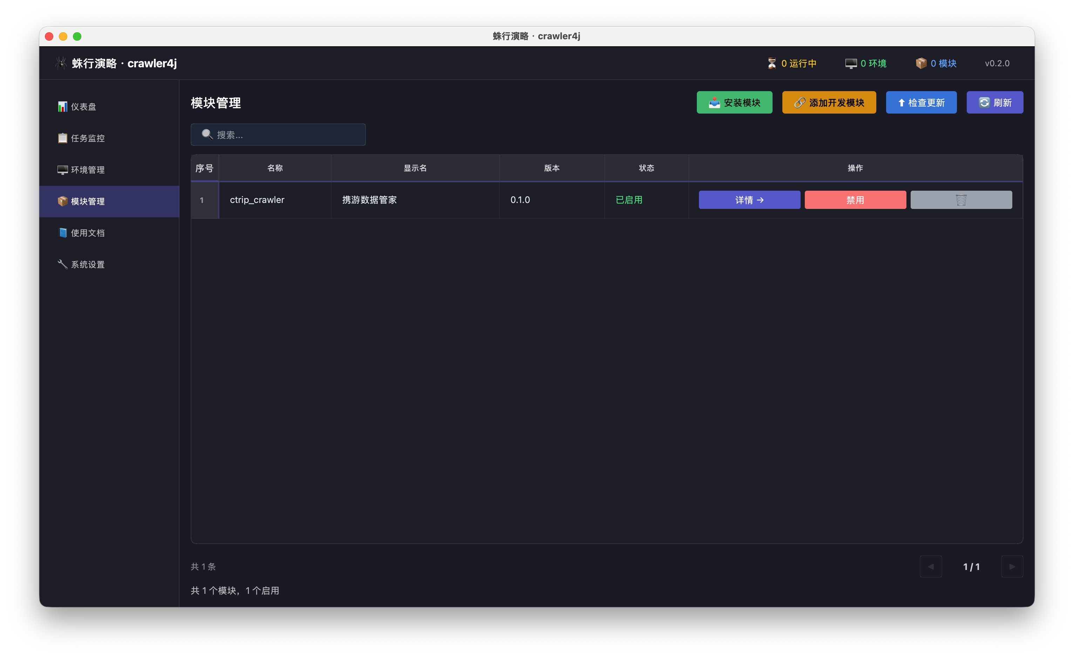Viewport: 1074px width, 659px height.
Task: Delete ctrip_crawler module via trash button
Action: click(961, 199)
